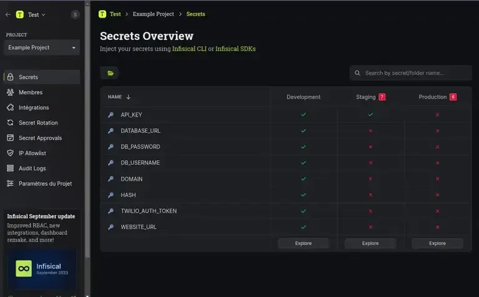Click the Staging missing secrets badge
479x297 pixels.
tap(382, 97)
